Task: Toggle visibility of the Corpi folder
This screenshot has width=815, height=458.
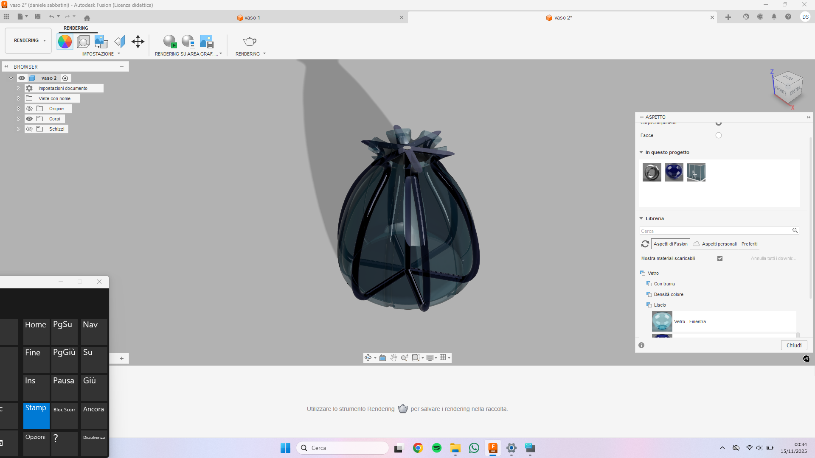Action: (x=29, y=119)
